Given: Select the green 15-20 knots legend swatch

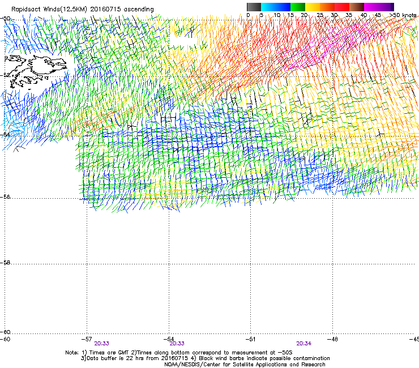Looking at the screenshot, I should [x=298, y=7].
